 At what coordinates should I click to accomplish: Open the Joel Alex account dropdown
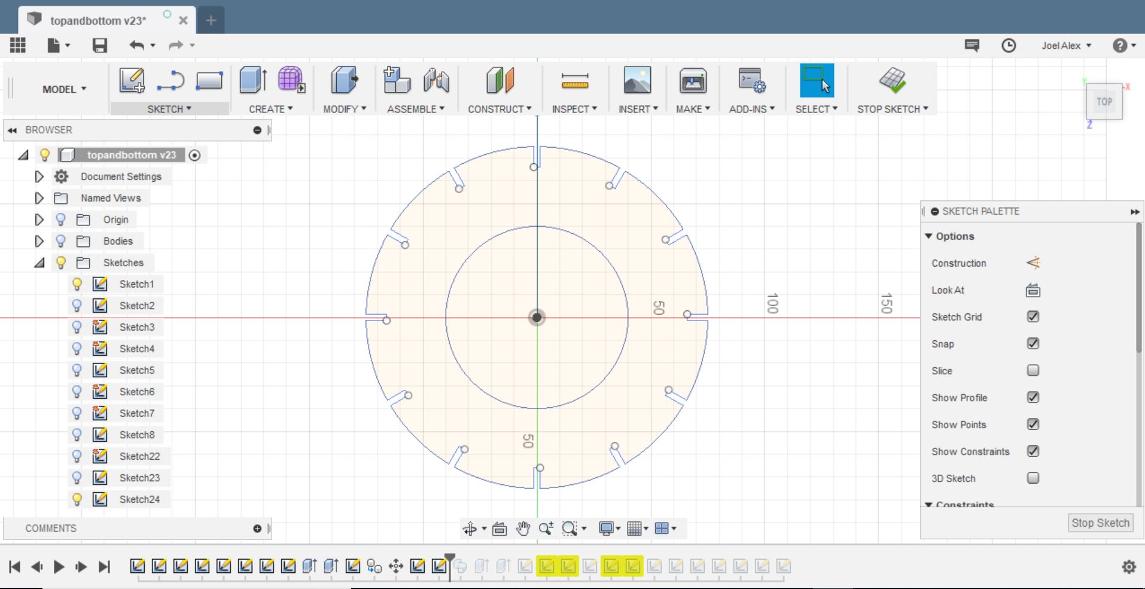(1066, 45)
